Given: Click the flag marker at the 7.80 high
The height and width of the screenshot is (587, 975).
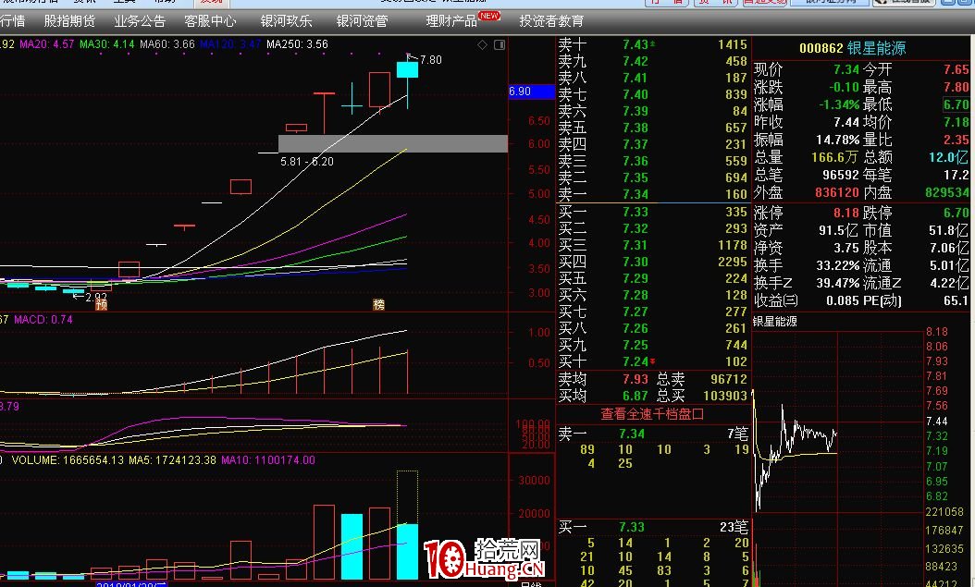Looking at the screenshot, I should pyautogui.click(x=411, y=57).
